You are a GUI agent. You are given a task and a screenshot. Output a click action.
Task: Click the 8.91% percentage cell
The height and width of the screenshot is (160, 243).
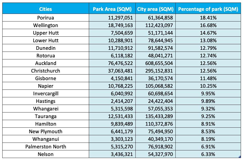pyautogui.click(x=208, y=124)
